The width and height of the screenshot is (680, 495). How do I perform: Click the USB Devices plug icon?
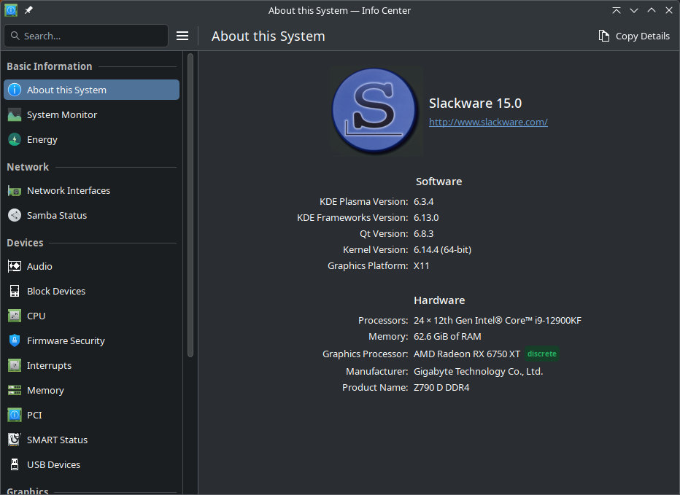click(15, 464)
